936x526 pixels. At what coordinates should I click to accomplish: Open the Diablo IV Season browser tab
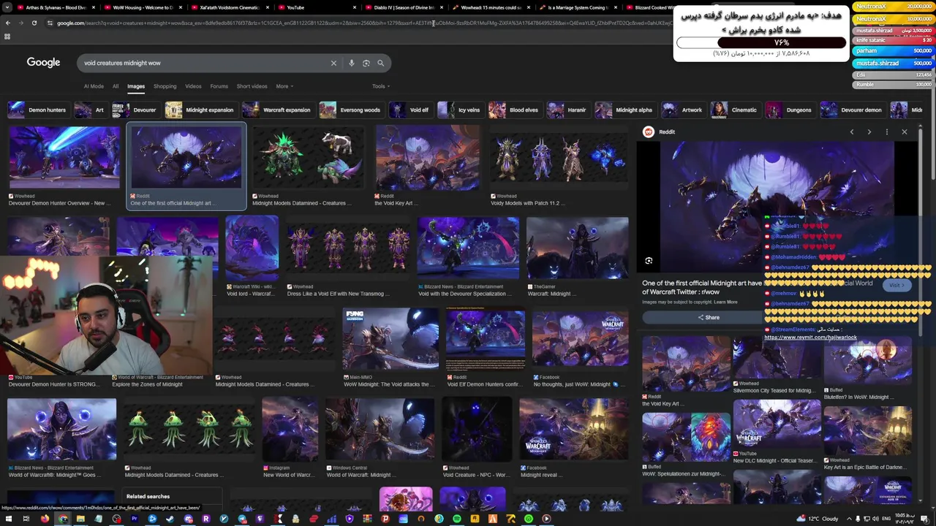[404, 7]
